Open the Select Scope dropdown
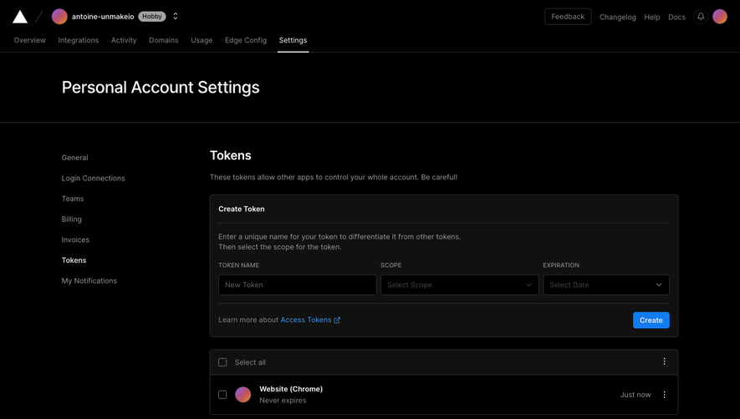The width and height of the screenshot is (740, 419). (x=460, y=285)
